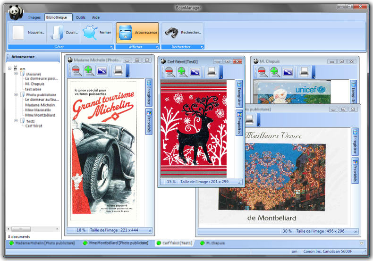Collapse the Photo publicitaire folder in tree
This screenshot has width=373, height=261.
point(16,94)
